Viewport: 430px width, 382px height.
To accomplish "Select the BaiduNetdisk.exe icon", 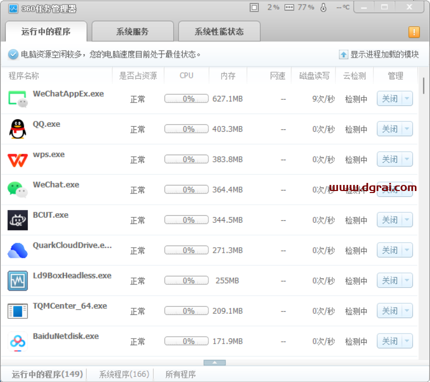I will (18, 342).
